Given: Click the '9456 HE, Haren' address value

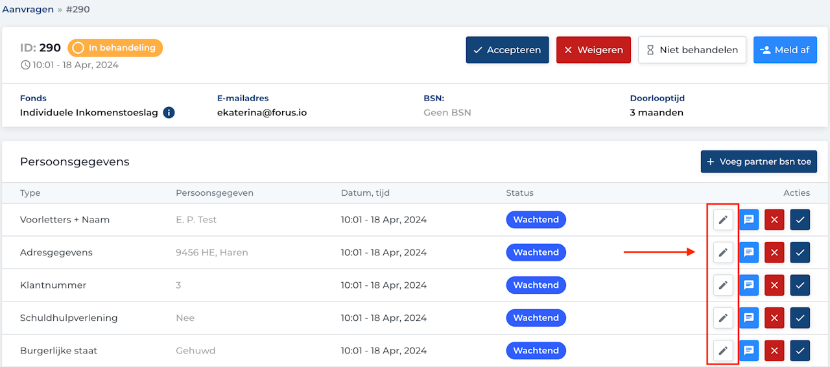Looking at the screenshot, I should [212, 252].
